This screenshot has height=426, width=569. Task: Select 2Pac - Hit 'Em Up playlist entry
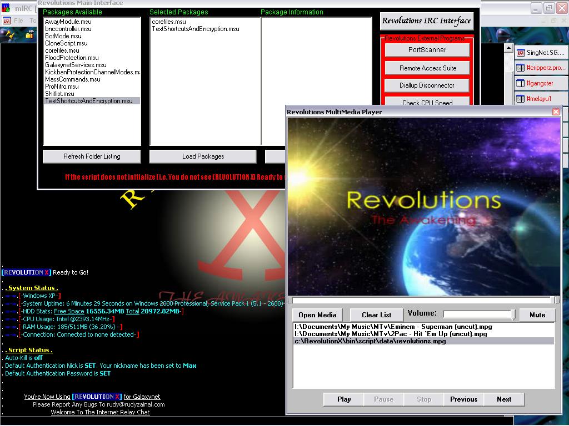[424, 334]
